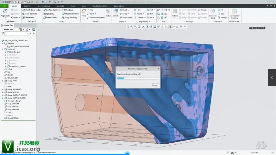Open the Geometry selection filter dropdown

[262, 152]
